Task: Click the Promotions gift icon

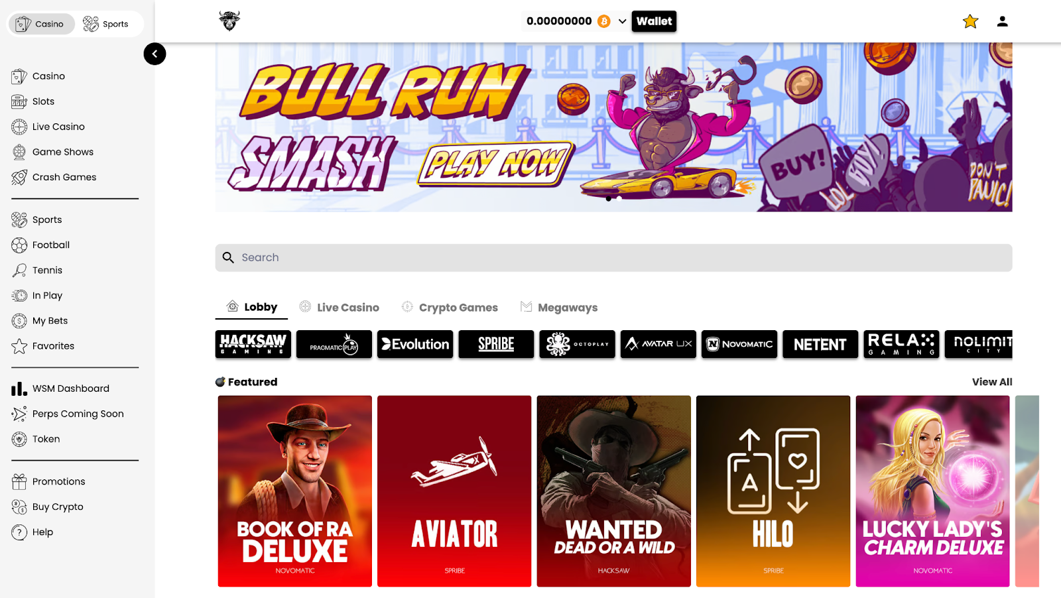Action: 19,481
